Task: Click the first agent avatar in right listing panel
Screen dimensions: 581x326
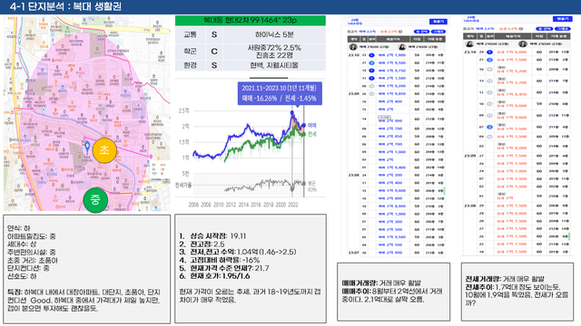Action: [x=469, y=44]
